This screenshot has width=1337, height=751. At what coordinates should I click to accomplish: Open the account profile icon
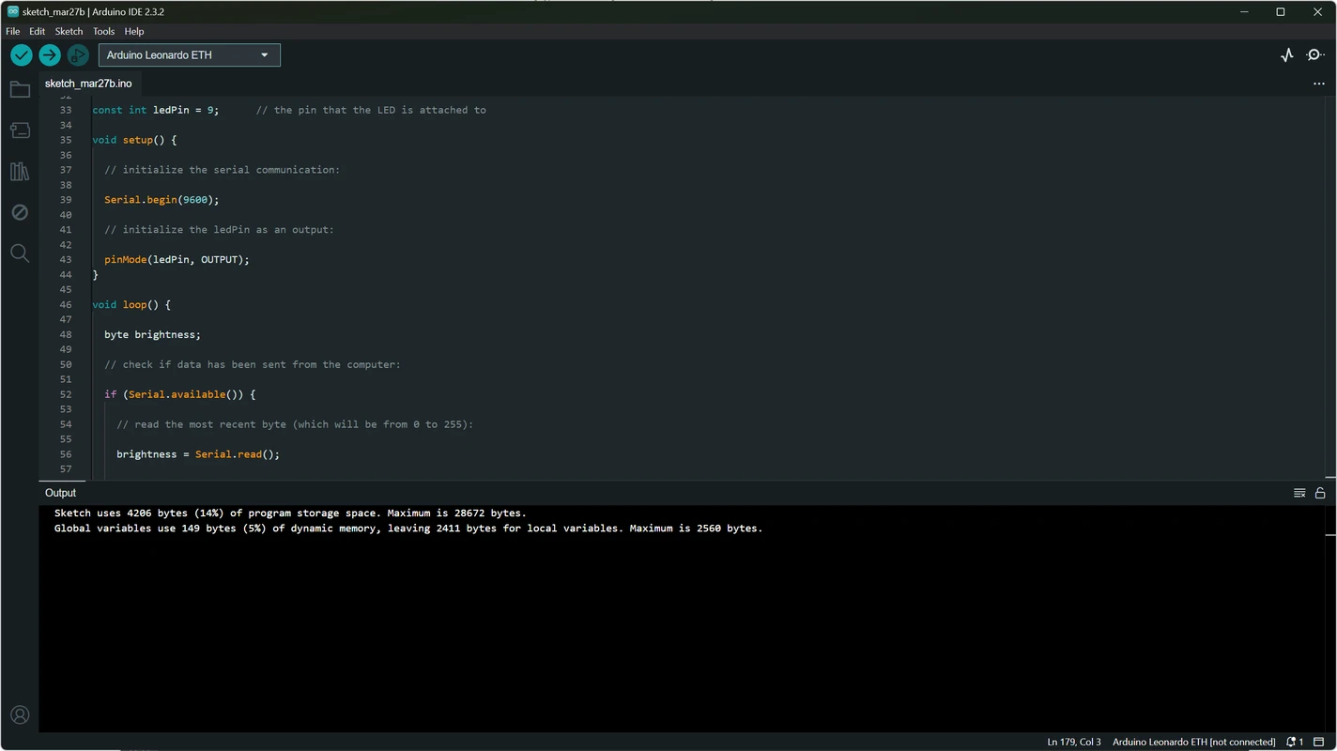click(20, 715)
